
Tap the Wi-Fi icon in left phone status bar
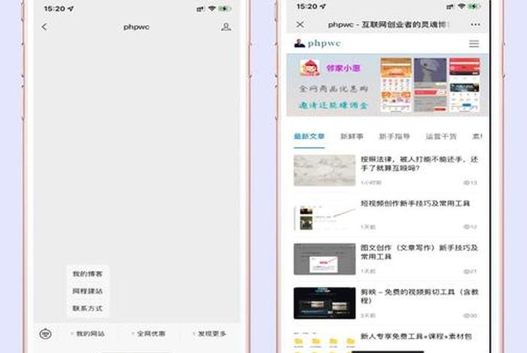(212, 8)
